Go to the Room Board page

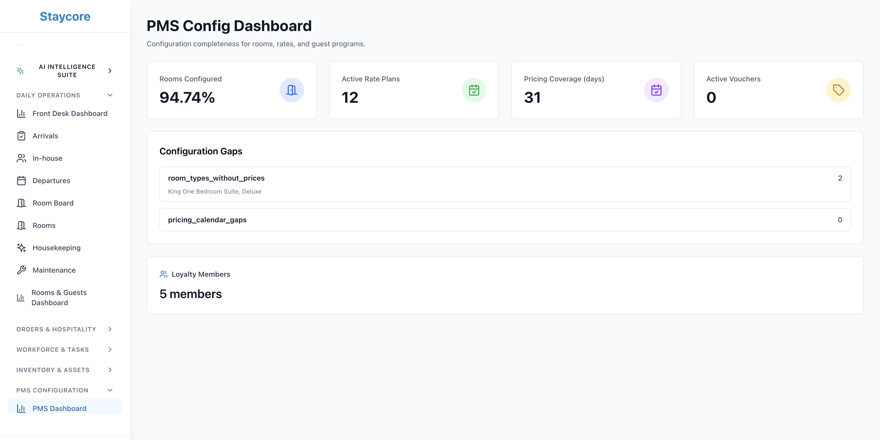(x=53, y=203)
